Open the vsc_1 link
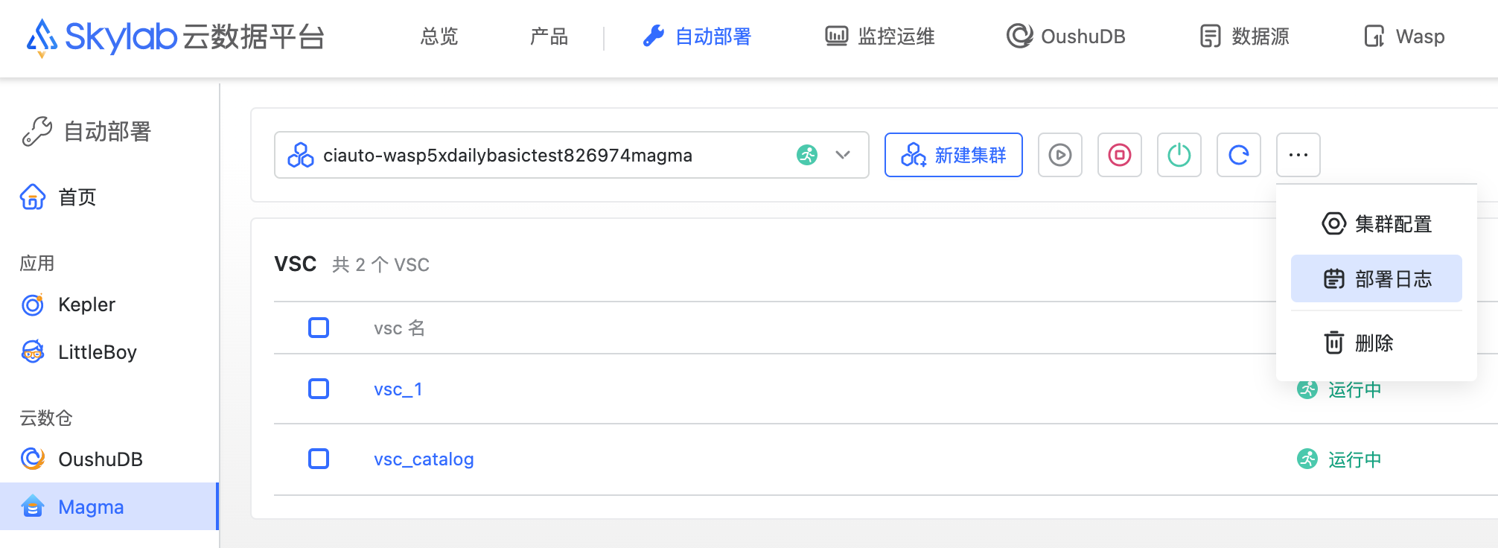 pos(398,389)
